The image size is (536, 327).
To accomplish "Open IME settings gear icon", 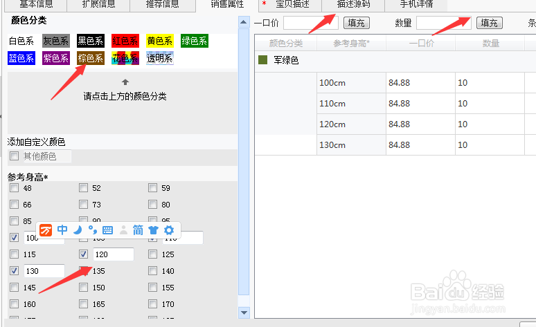I will click(x=169, y=230).
